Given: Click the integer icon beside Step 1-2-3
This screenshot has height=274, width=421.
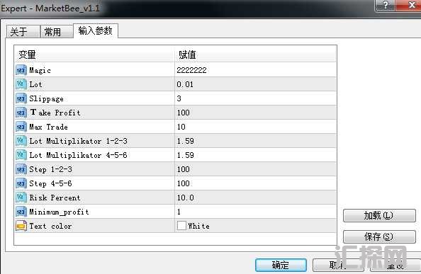Looking at the screenshot, I should click(21, 169).
